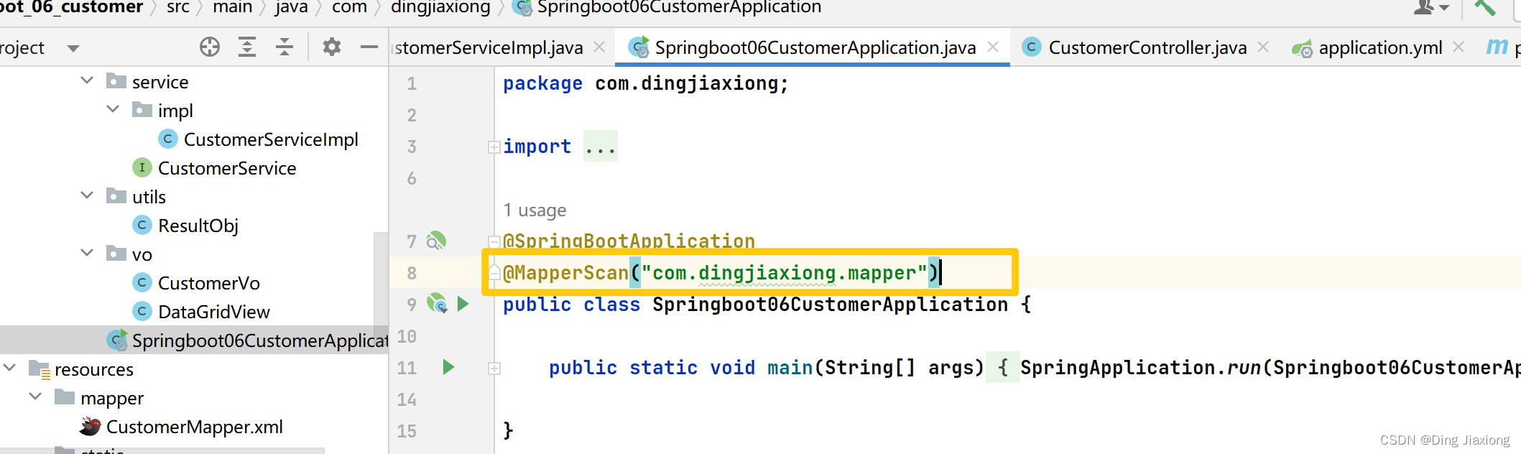Click breadcrumb 'dingjiaxiong'
The height and width of the screenshot is (454, 1521).
click(440, 8)
